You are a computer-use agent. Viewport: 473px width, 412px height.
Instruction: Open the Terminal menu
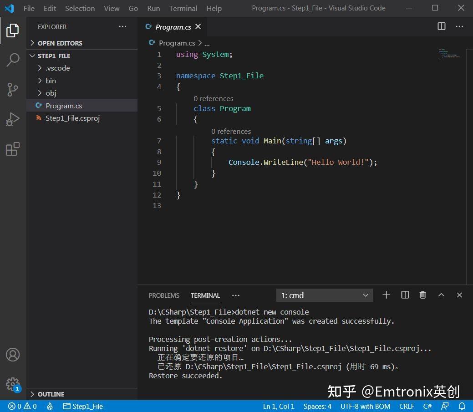tap(183, 8)
